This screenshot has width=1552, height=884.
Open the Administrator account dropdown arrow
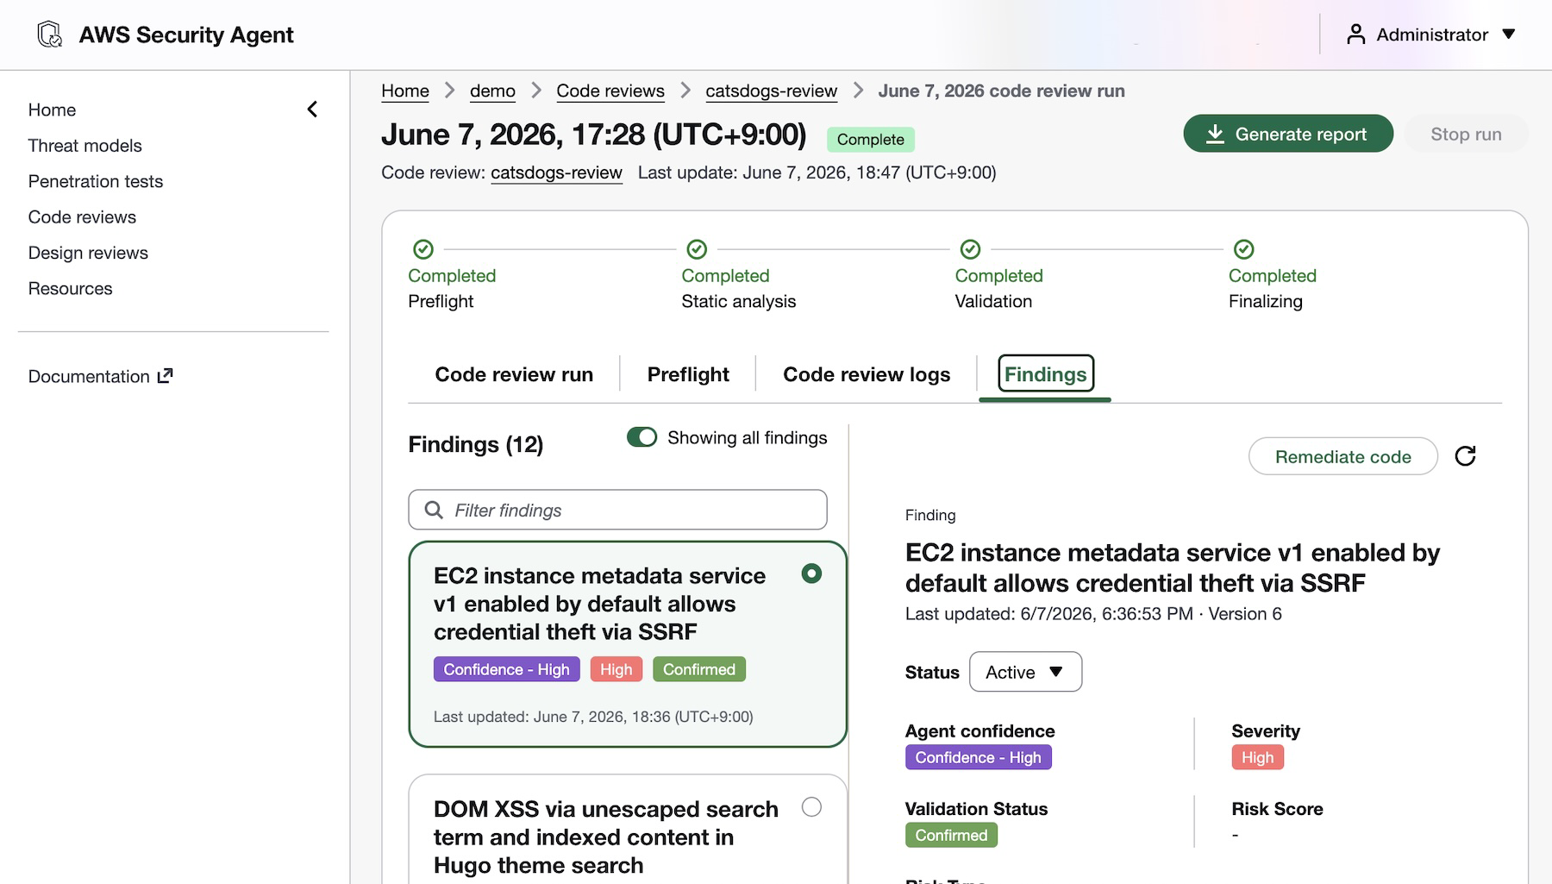(x=1508, y=34)
